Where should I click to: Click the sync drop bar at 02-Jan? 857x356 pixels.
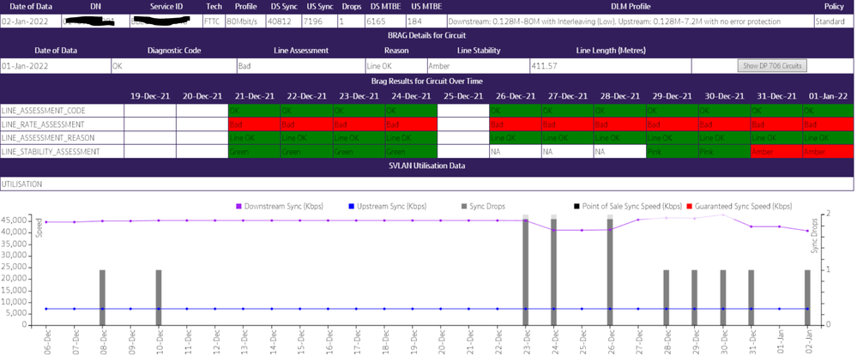(x=807, y=298)
